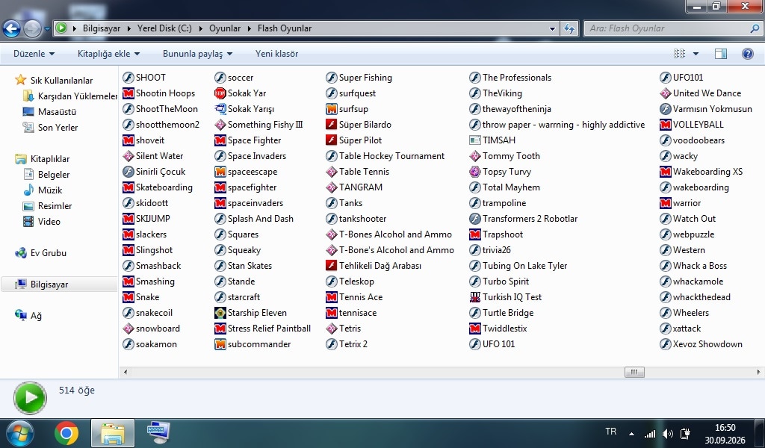
Task: Open the address bar history dropdown
Action: (x=552, y=28)
